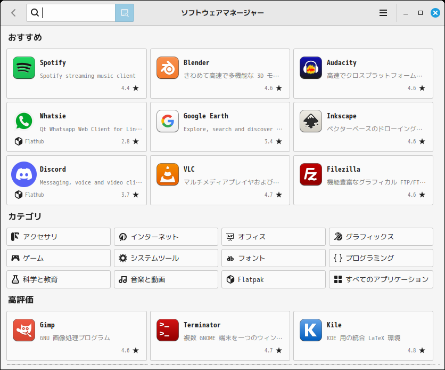Click the おすすめ section heading
This screenshot has width=445, height=370.
[x=25, y=37]
